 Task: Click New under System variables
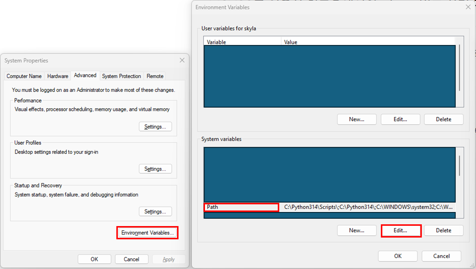coord(357,230)
